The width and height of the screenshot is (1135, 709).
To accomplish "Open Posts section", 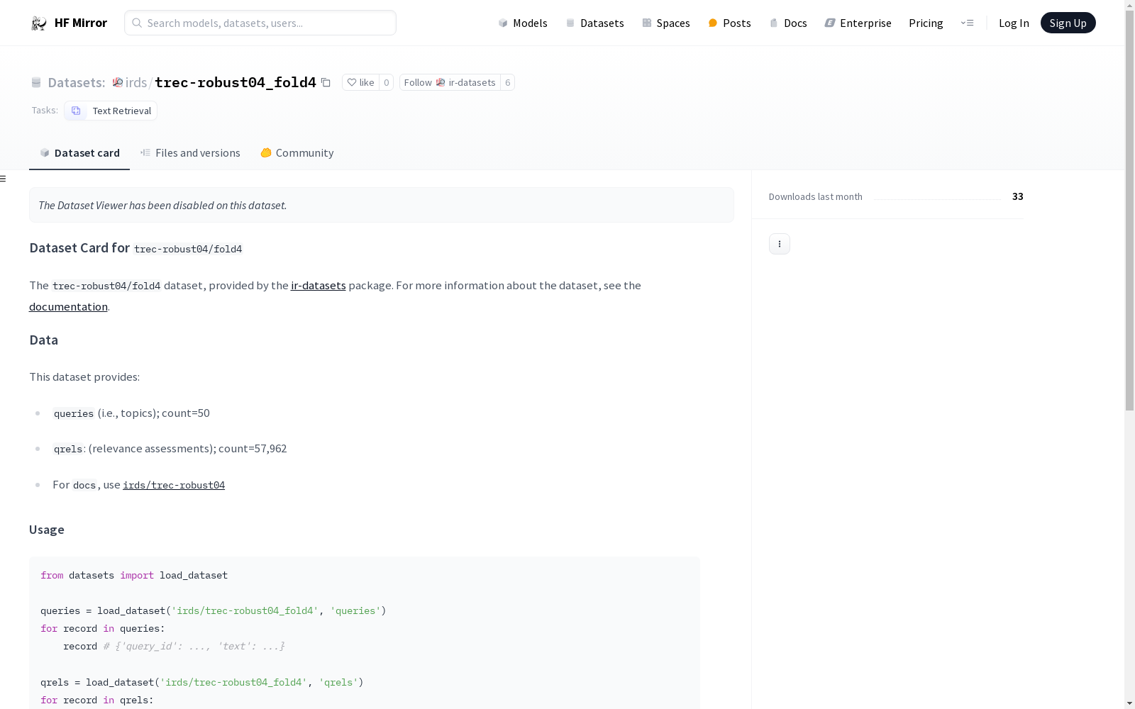I will click(x=729, y=23).
